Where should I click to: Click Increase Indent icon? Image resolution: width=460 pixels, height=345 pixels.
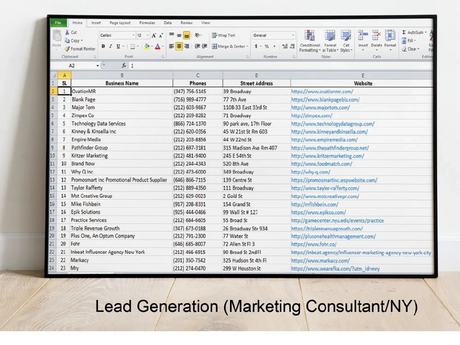[x=205, y=46]
